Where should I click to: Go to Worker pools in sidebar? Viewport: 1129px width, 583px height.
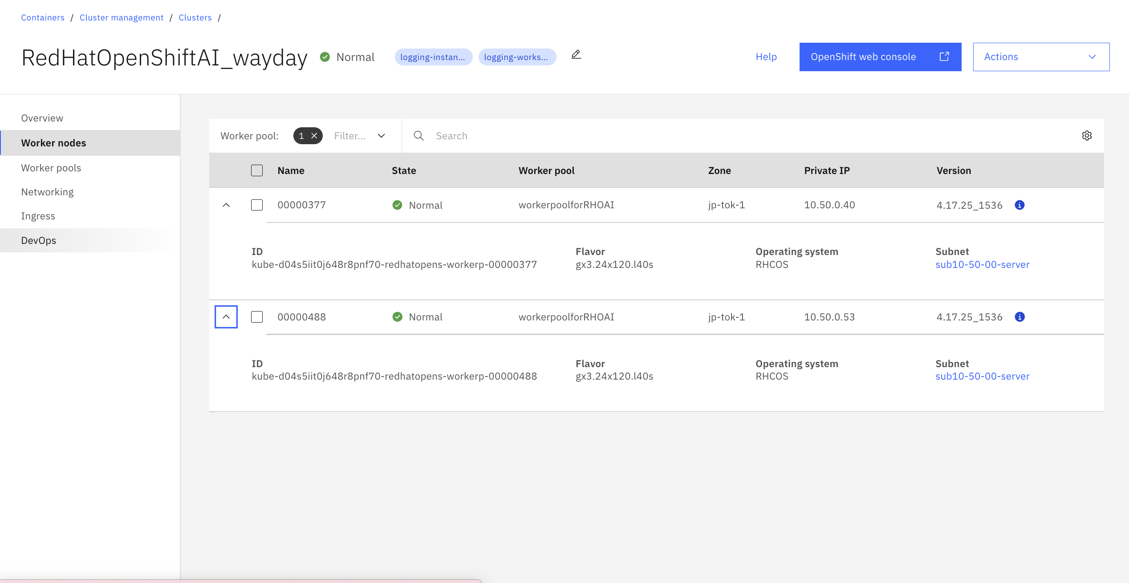(51, 168)
